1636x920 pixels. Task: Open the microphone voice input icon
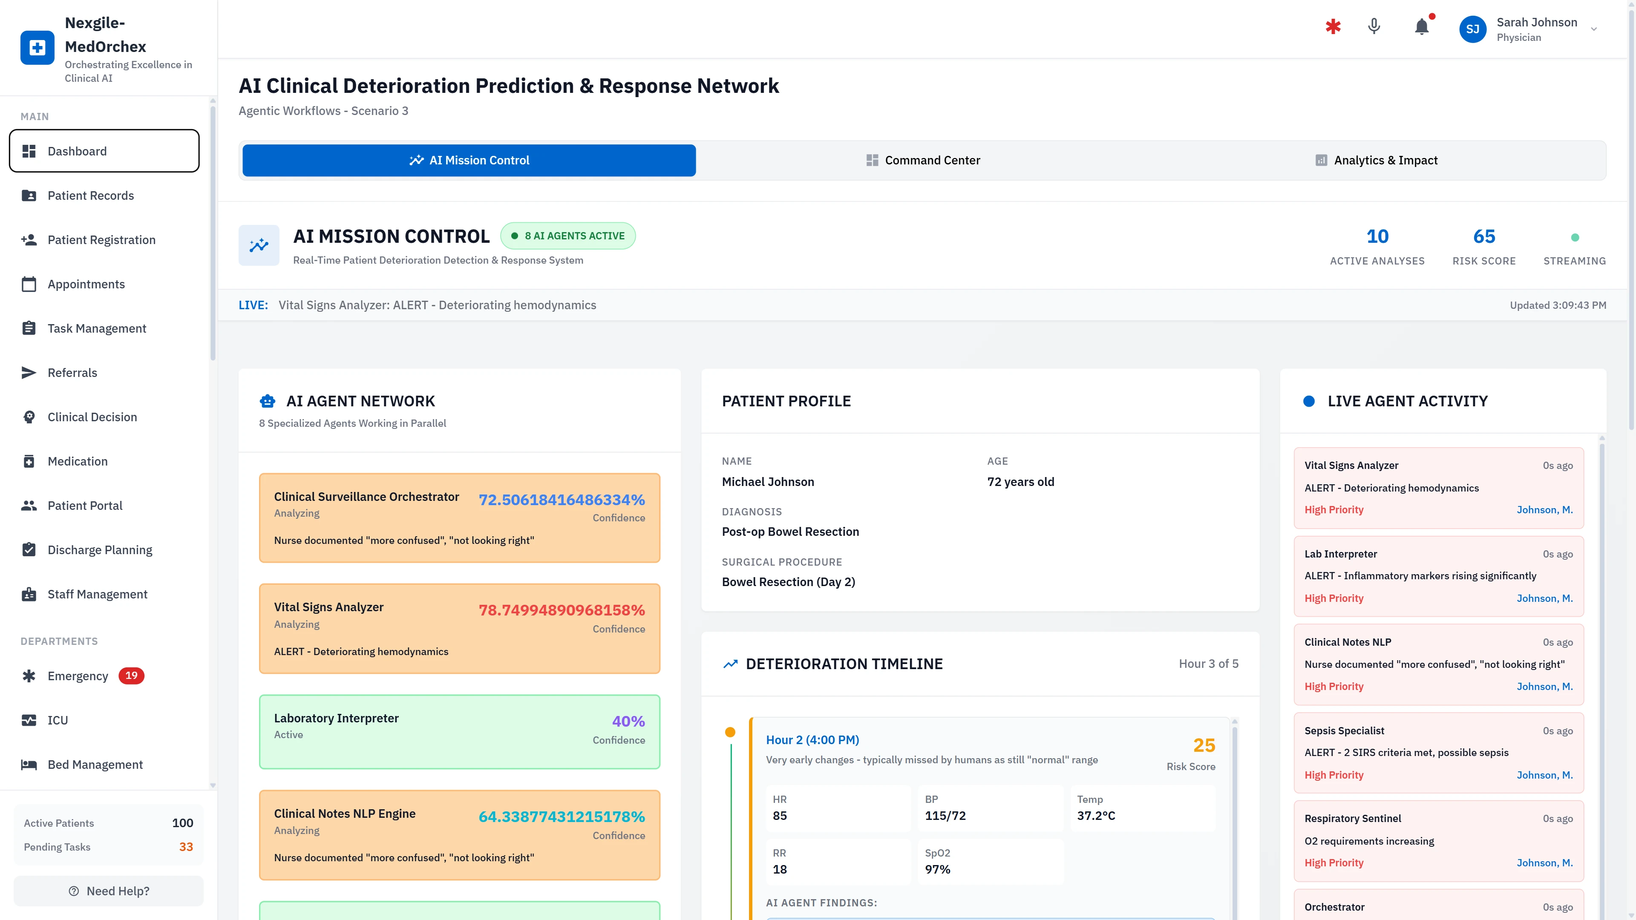(1373, 28)
